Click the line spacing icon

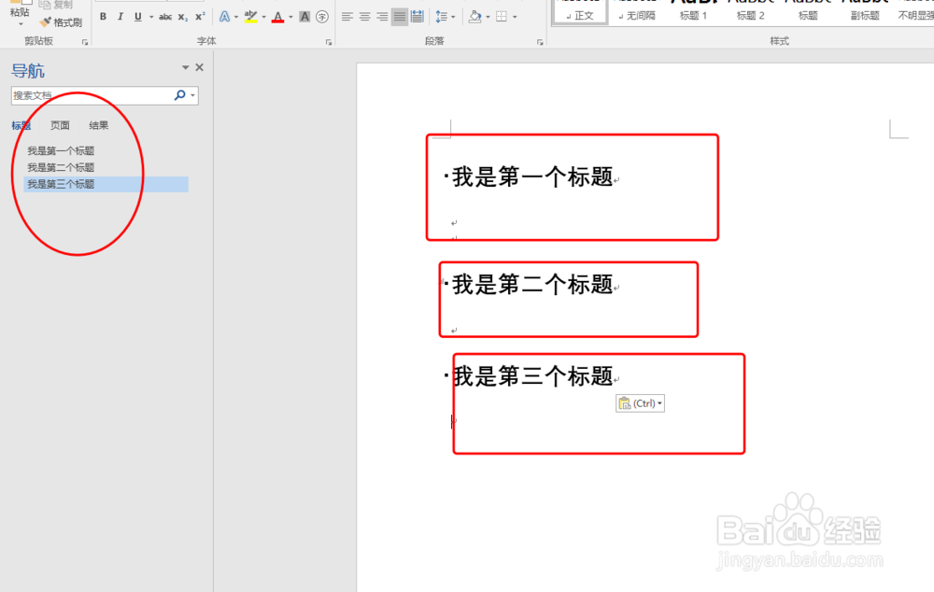[442, 17]
